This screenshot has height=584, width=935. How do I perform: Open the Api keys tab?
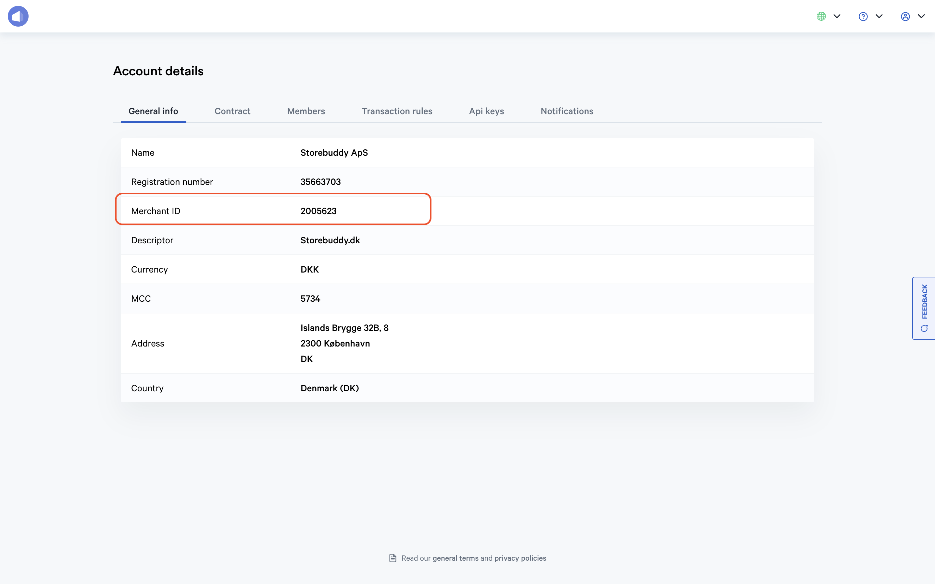(x=486, y=111)
